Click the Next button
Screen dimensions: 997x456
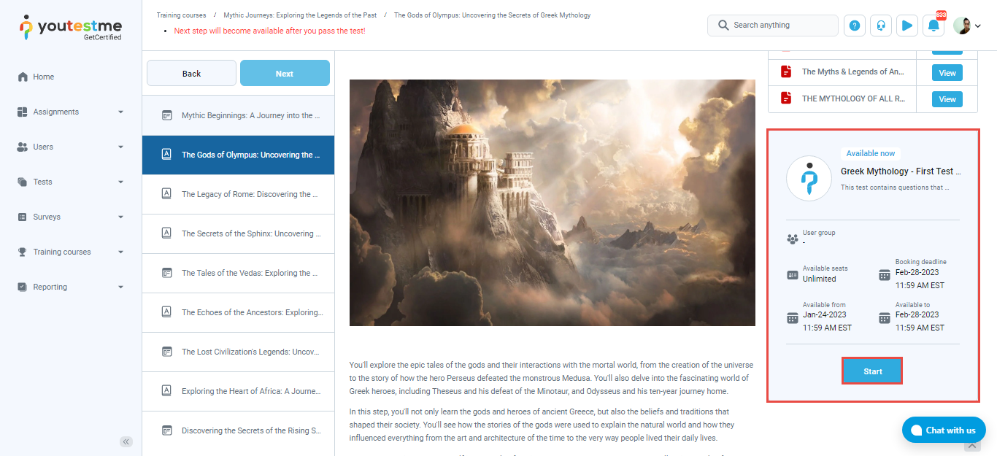pos(285,73)
